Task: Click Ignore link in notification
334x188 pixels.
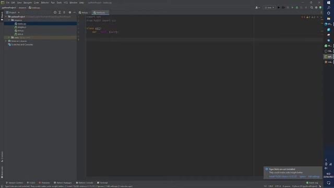Action: point(303,177)
